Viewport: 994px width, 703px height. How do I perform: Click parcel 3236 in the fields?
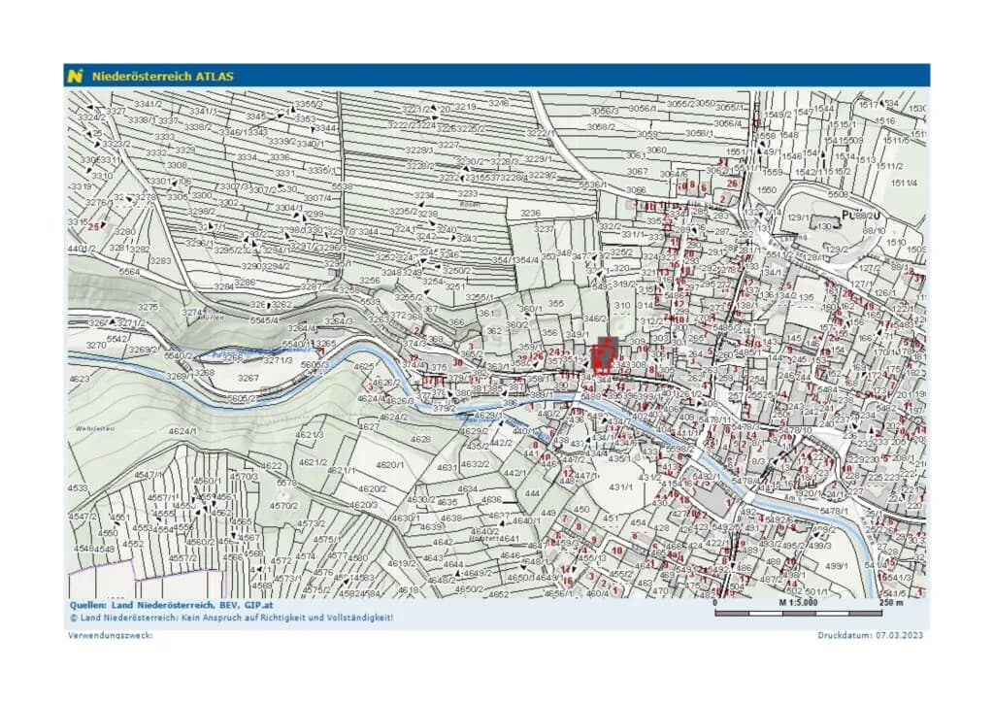[531, 214]
